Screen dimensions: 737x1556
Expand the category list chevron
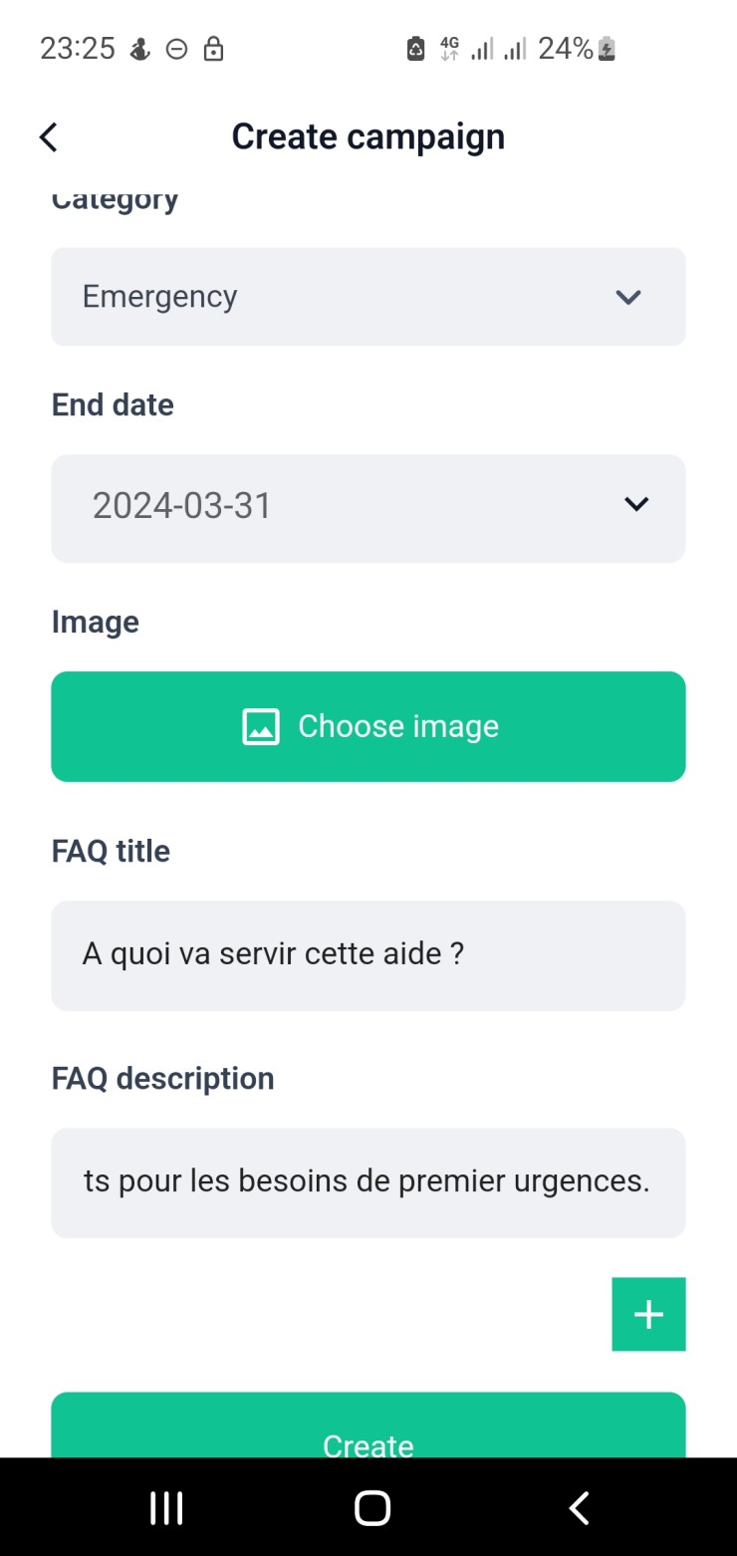627,297
